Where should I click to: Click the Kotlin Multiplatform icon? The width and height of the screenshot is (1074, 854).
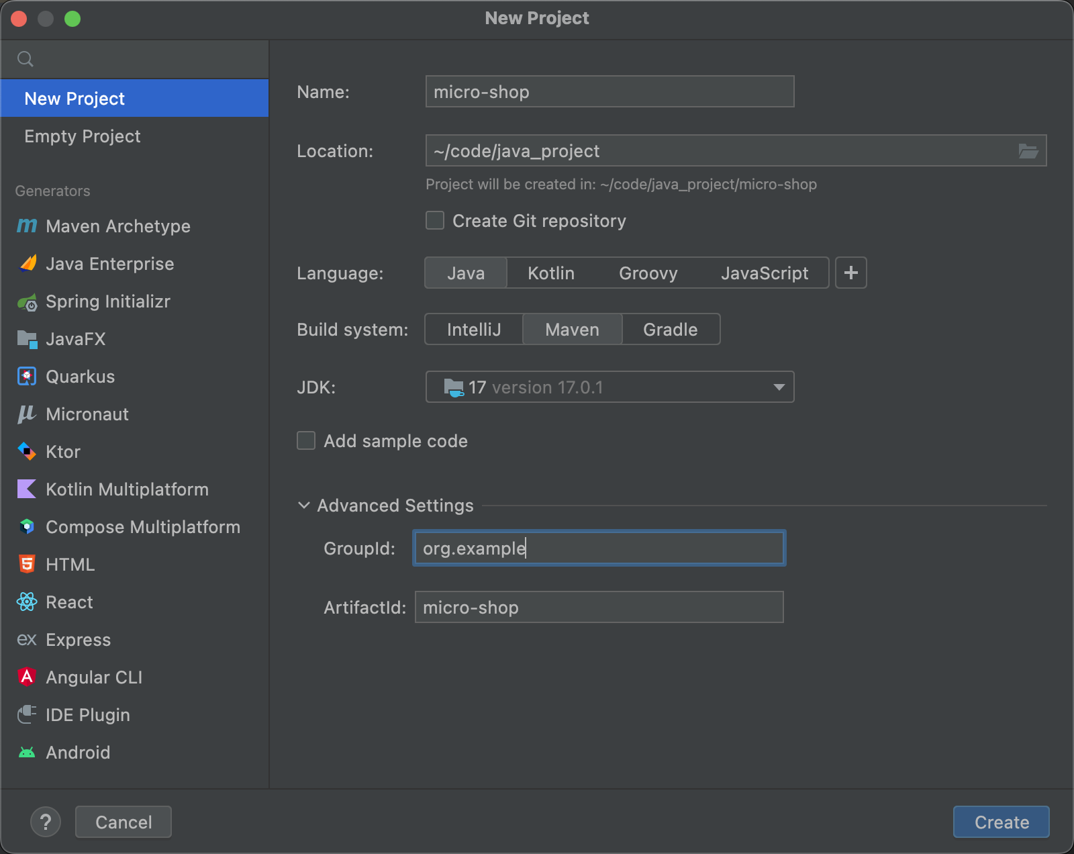tap(27, 489)
